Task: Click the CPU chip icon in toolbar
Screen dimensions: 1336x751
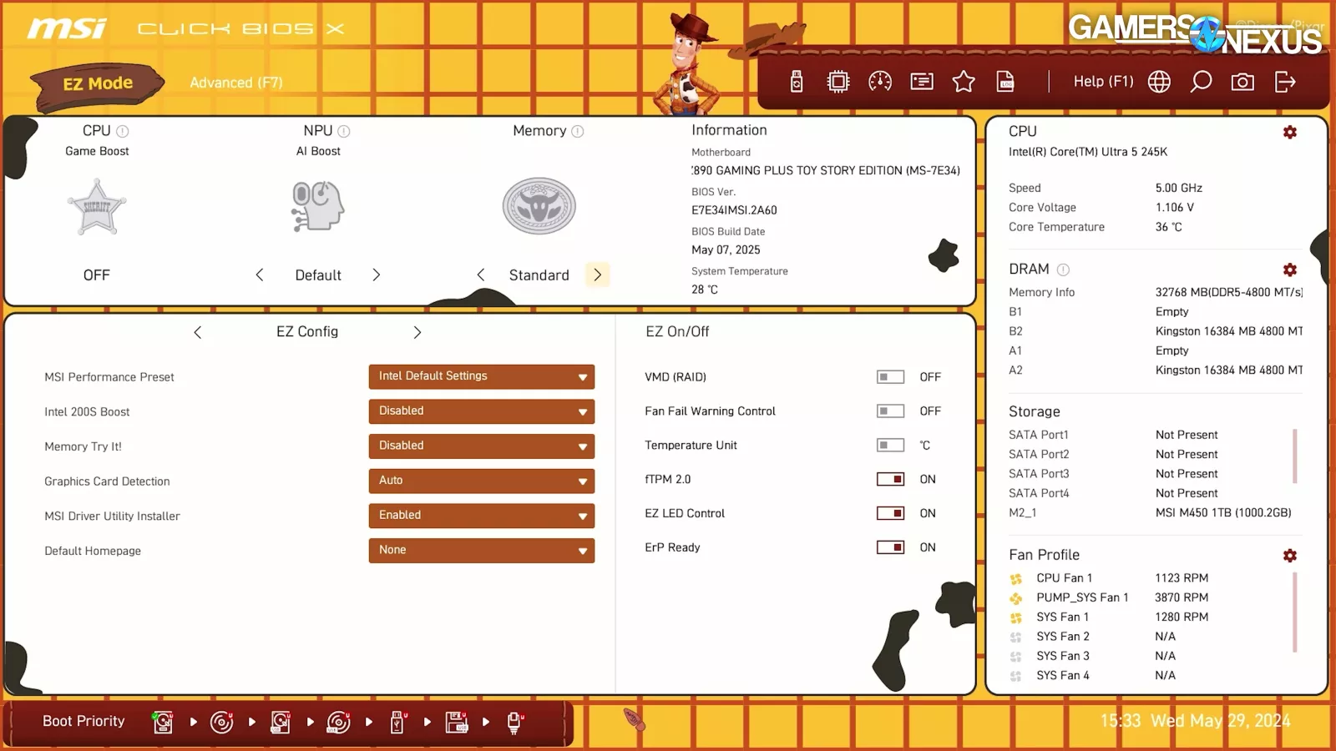Action: tap(838, 82)
